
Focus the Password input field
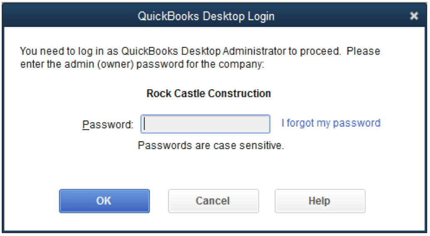point(205,124)
